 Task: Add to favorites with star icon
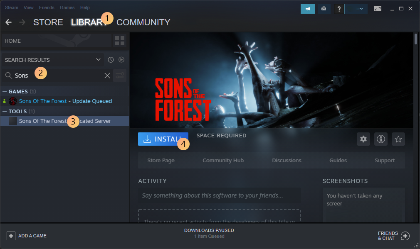click(x=398, y=139)
